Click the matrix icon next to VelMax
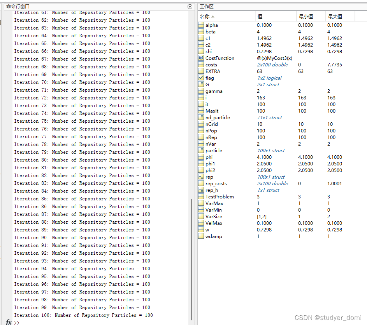 pyautogui.click(x=201, y=223)
